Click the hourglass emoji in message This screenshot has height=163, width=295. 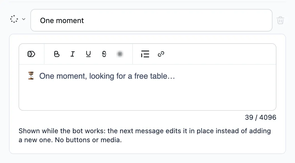pos(31,76)
